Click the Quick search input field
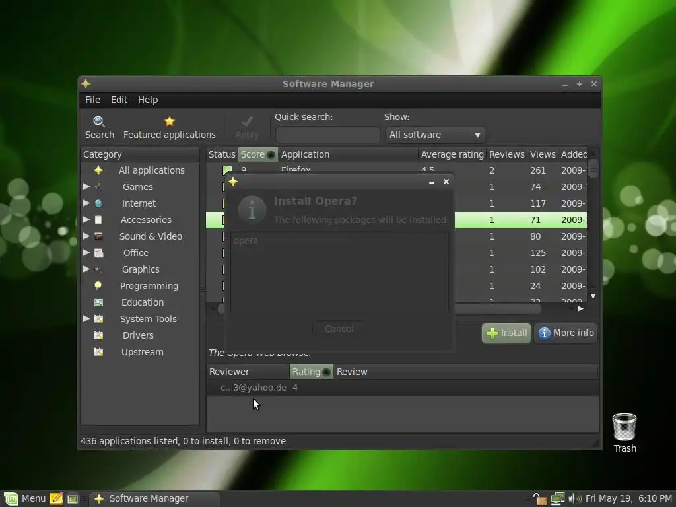Screen dimensions: 676x507 [x=327, y=135]
